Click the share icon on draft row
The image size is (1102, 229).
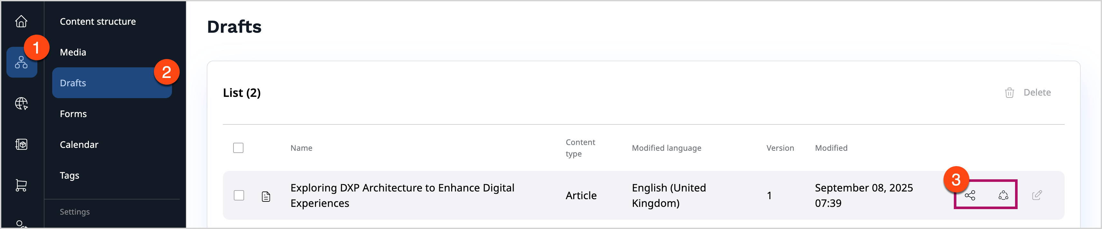970,195
